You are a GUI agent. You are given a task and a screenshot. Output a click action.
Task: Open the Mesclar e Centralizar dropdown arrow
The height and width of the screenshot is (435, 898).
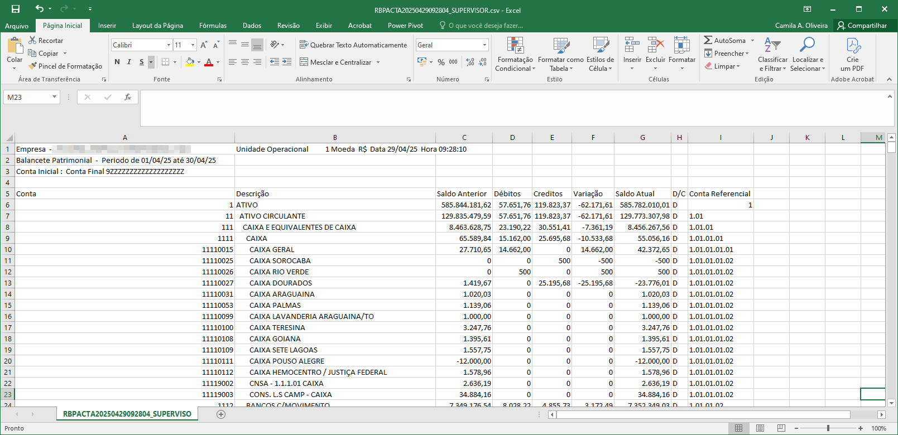(x=378, y=62)
